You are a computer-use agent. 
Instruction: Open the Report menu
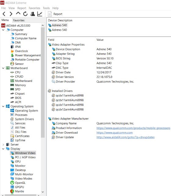[x=22, y=8]
